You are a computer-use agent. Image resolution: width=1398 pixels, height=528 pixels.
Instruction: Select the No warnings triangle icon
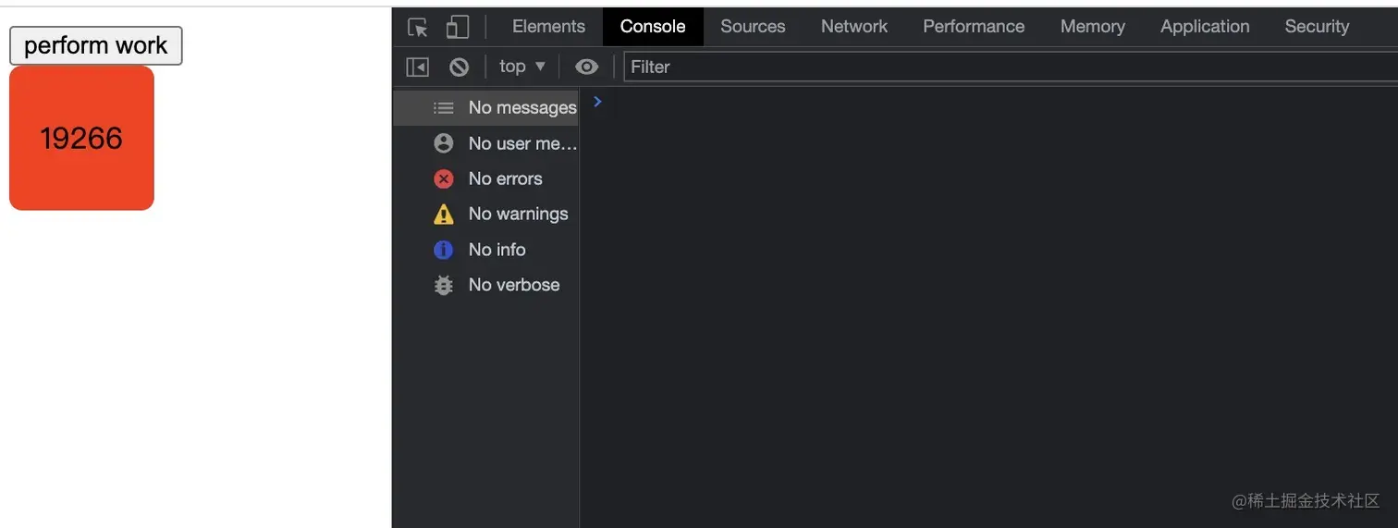[444, 214]
